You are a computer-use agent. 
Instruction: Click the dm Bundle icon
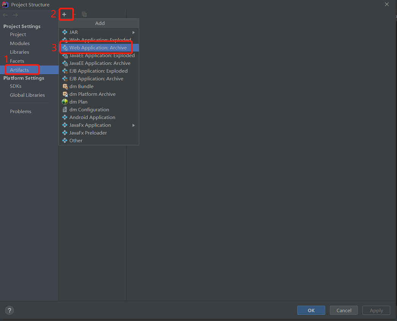coord(65,86)
